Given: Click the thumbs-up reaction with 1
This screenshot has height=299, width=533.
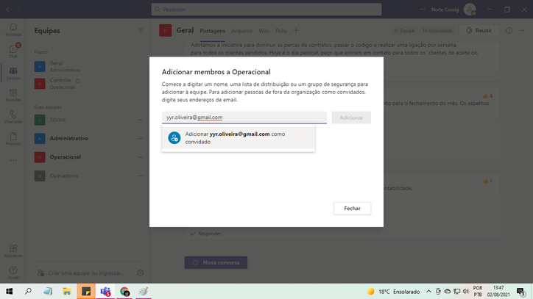Looking at the screenshot, I should click(487, 181).
